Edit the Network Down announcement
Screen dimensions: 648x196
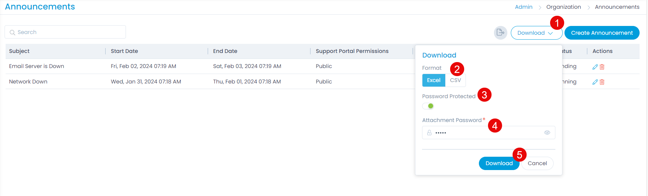(595, 82)
